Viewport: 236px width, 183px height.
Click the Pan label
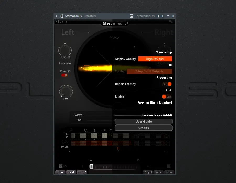click(79, 120)
